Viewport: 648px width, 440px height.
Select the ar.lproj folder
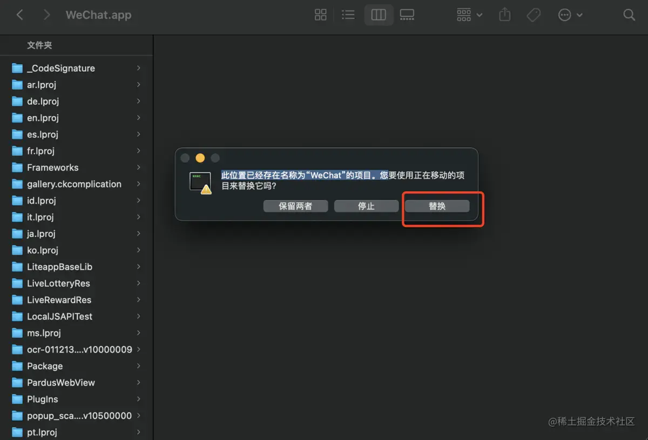77,85
